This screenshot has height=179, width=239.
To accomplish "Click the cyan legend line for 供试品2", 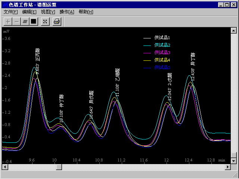I will click(x=147, y=45).
